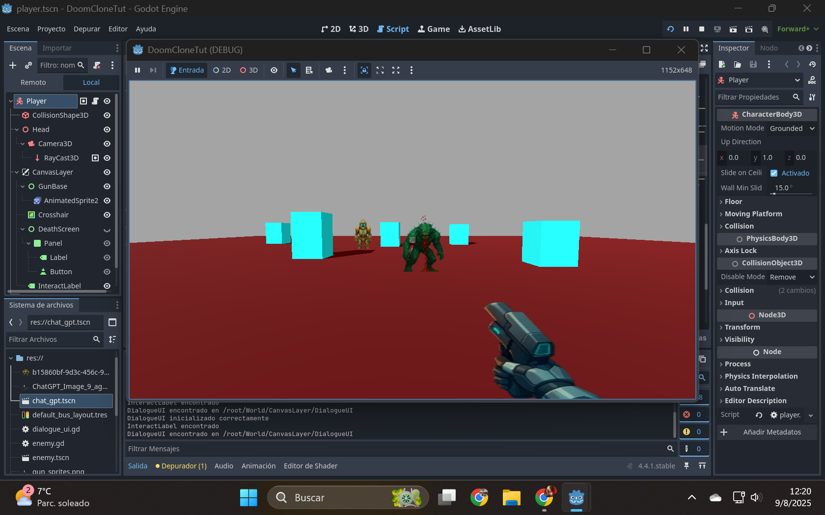Toggle distraction-free mode icon
The image size is (825, 515).
click(704, 48)
